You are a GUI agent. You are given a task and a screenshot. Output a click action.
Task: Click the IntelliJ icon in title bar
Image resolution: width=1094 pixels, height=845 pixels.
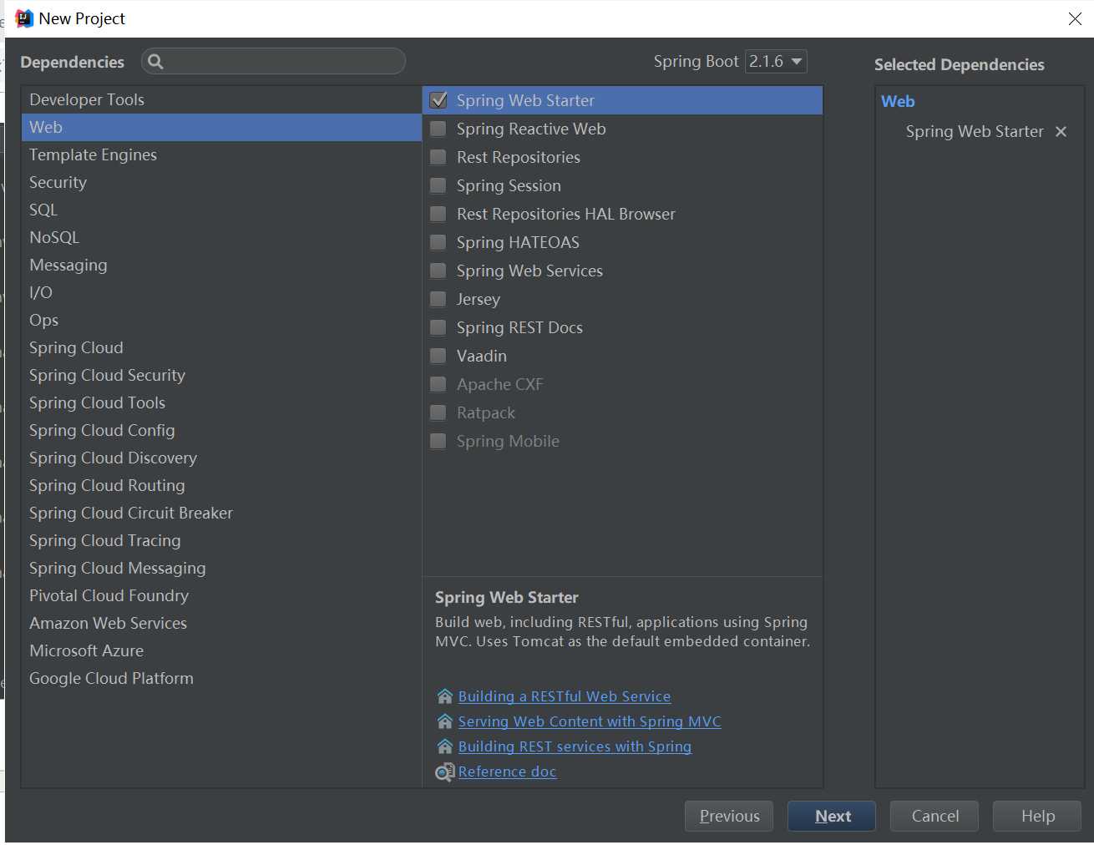pyautogui.click(x=24, y=18)
